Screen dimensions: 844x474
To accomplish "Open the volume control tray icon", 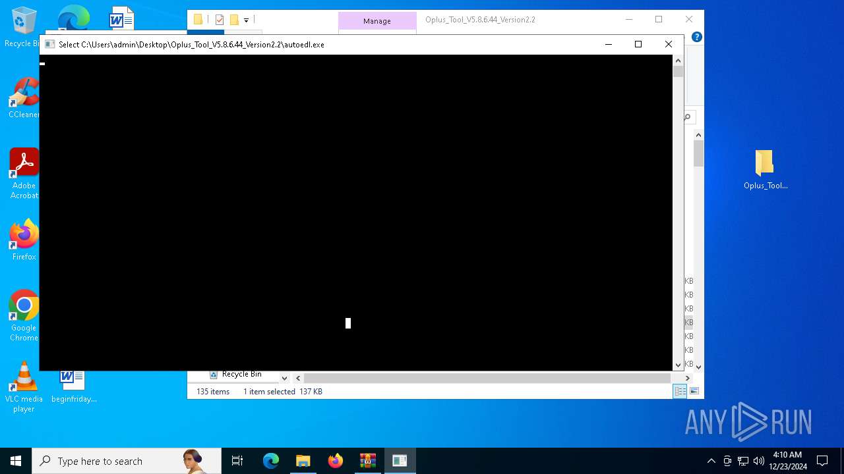I will point(758,461).
